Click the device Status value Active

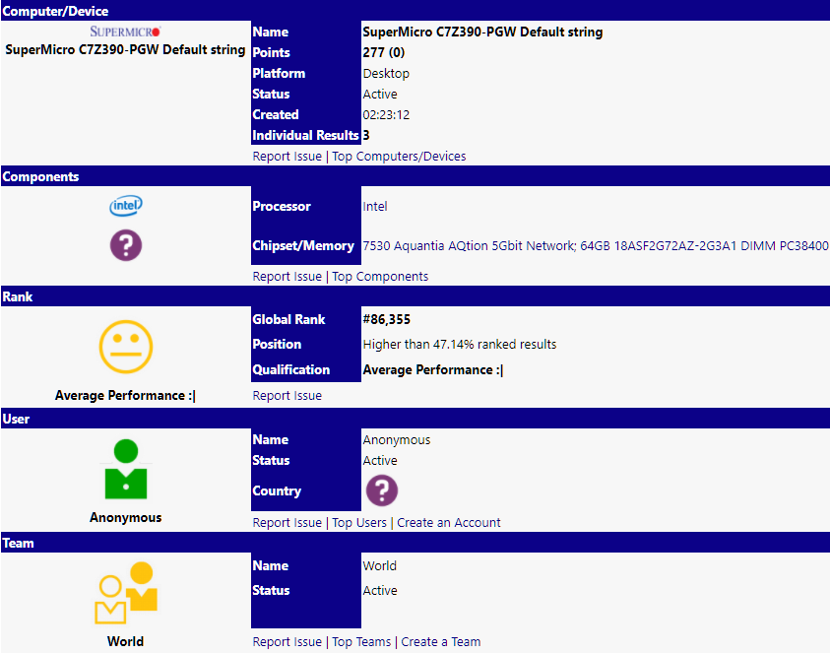(x=380, y=95)
